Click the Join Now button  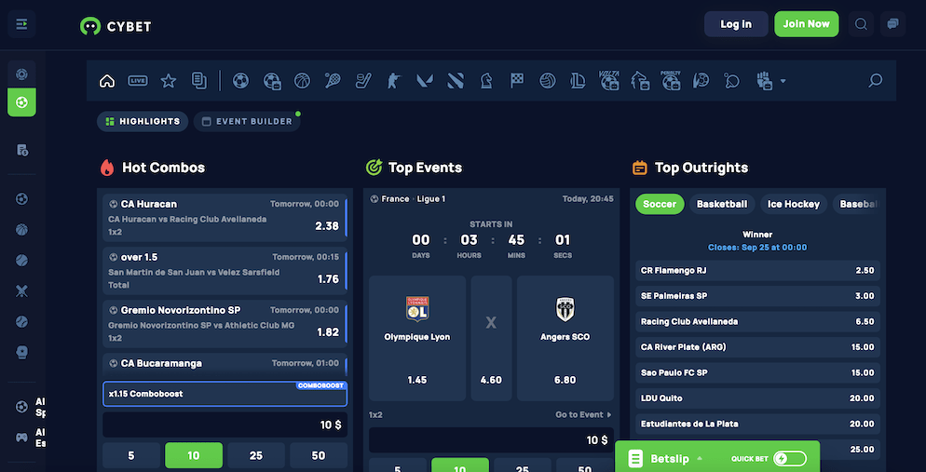coord(806,24)
